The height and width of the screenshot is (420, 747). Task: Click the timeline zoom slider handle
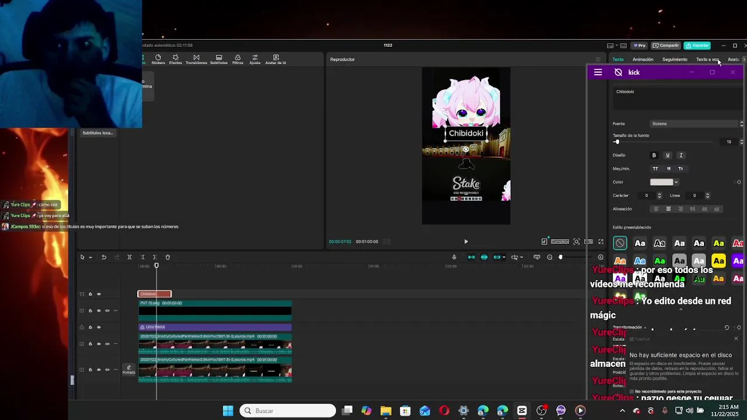coord(561,257)
